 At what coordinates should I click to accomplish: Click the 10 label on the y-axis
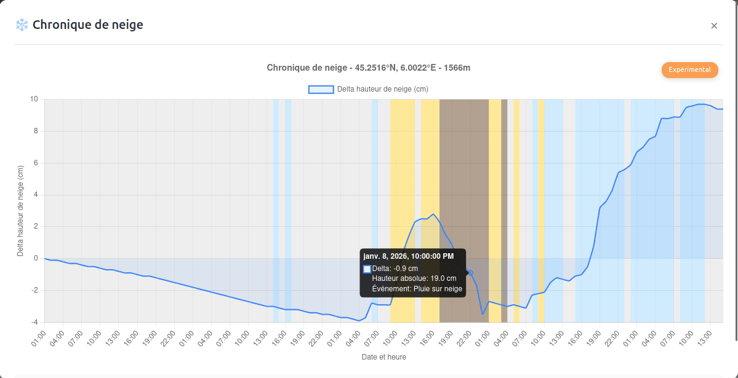pos(34,99)
